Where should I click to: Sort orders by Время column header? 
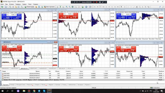[x=38, y=71]
